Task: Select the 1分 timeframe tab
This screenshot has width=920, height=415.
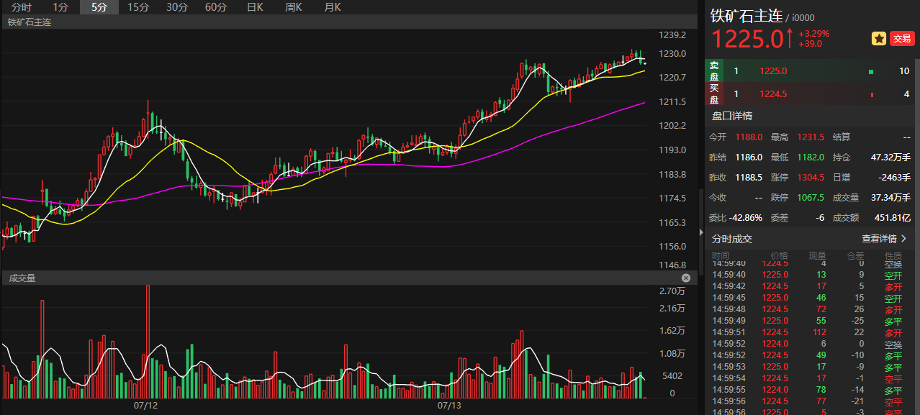Action: [60, 7]
